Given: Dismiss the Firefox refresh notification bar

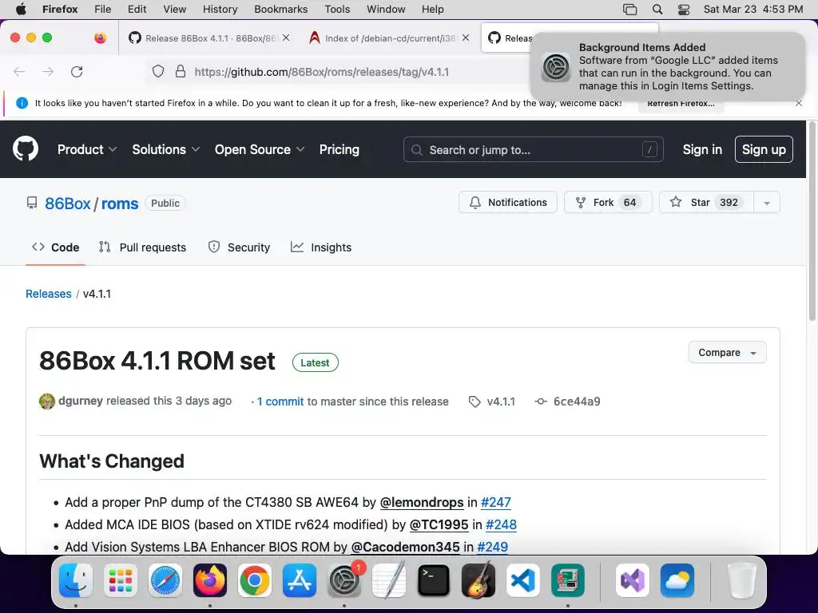Looking at the screenshot, I should tap(799, 103).
